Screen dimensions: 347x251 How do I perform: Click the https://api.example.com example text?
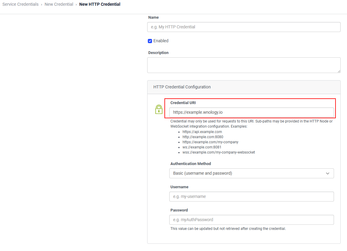202,132
